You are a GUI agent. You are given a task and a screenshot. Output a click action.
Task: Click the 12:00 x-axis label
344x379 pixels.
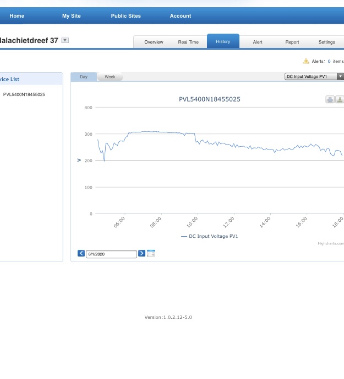[228, 222]
